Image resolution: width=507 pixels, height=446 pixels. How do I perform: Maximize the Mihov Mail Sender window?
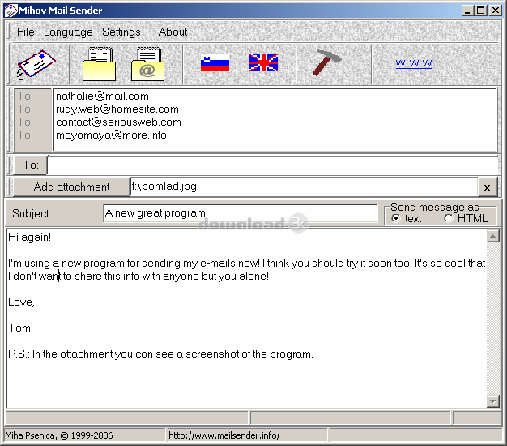pos(480,11)
